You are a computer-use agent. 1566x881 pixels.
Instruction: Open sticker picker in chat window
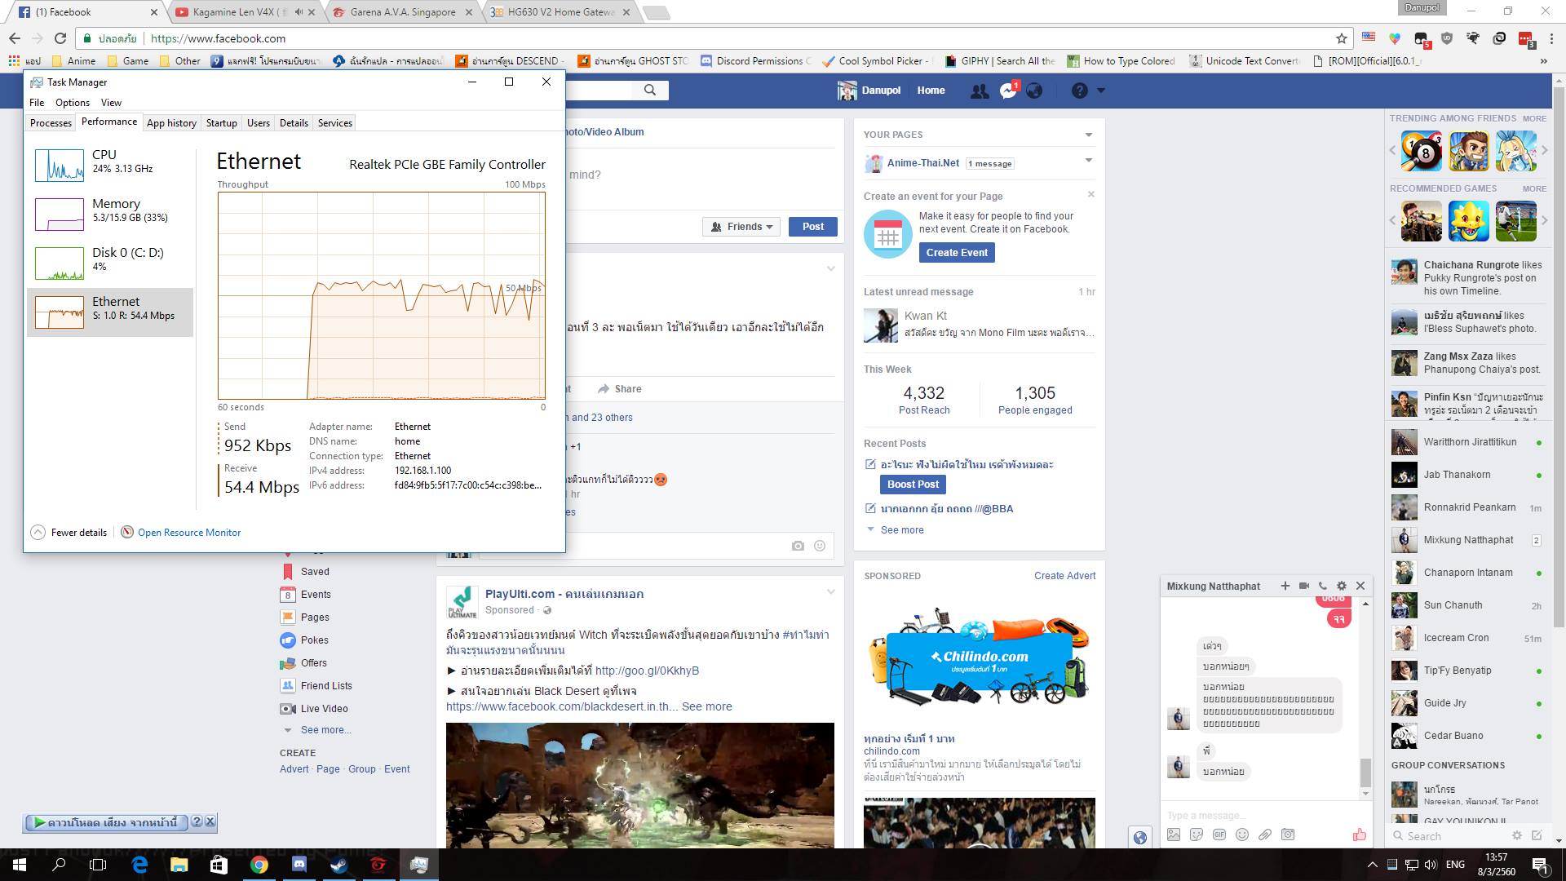coord(1197,835)
